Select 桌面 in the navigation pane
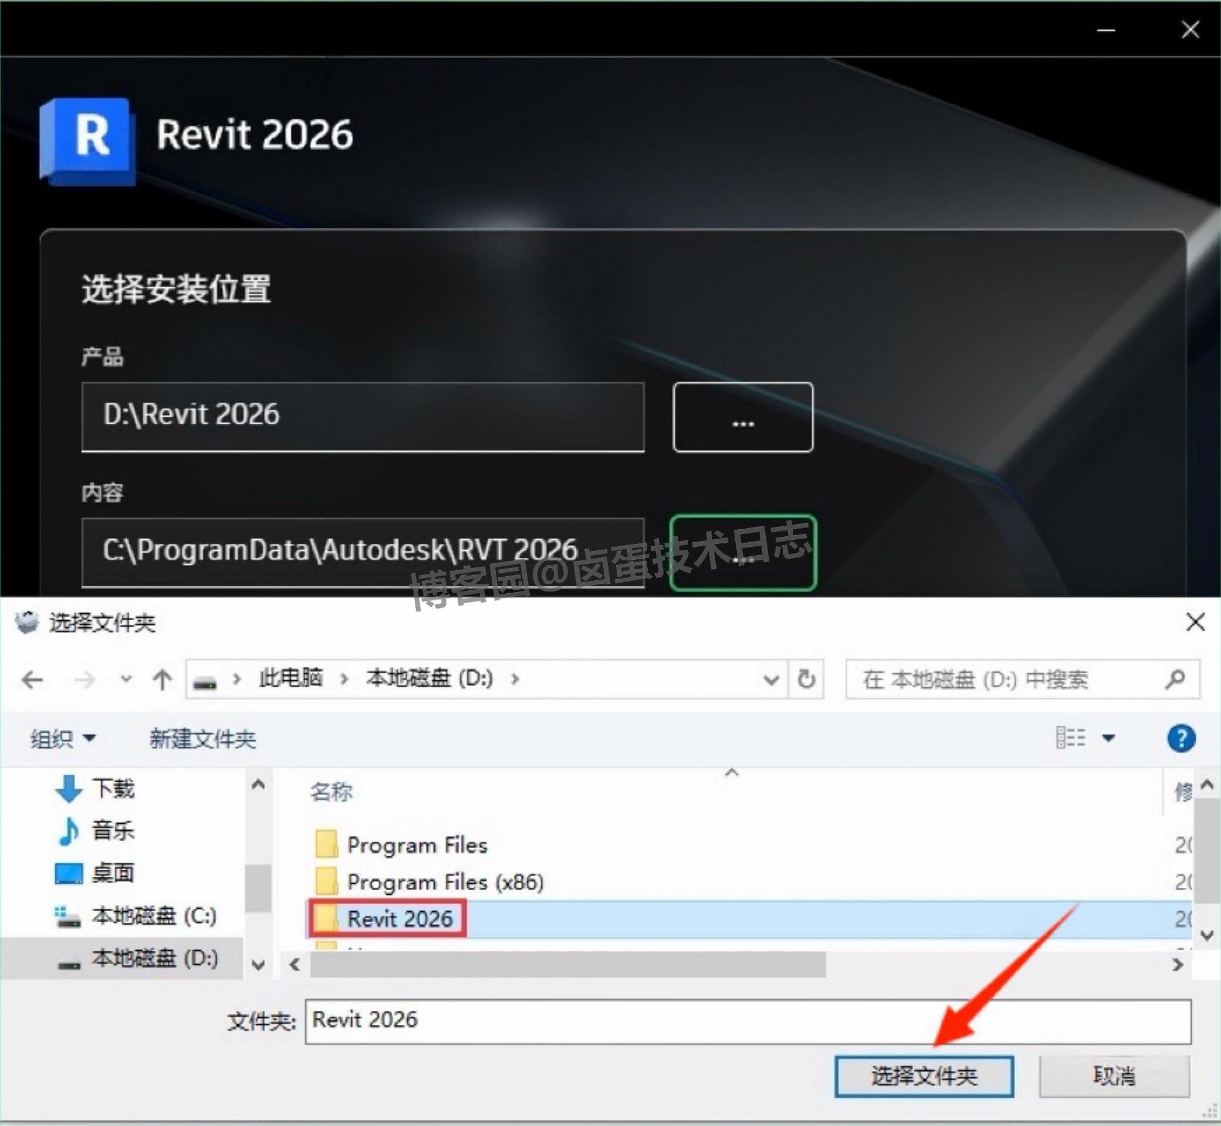 pos(113,873)
